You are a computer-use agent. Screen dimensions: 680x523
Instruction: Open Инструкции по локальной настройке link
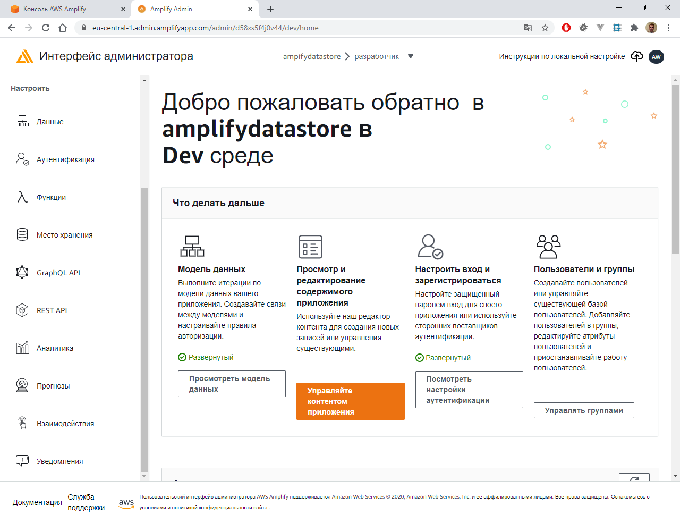coord(562,56)
